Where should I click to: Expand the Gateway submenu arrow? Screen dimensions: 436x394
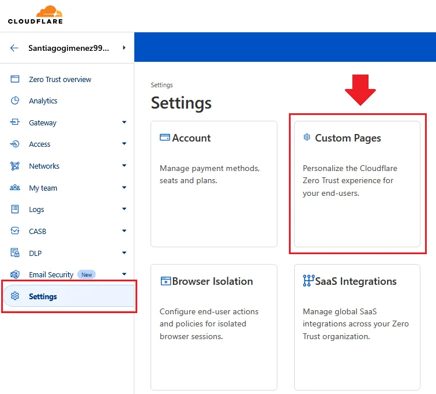[124, 122]
